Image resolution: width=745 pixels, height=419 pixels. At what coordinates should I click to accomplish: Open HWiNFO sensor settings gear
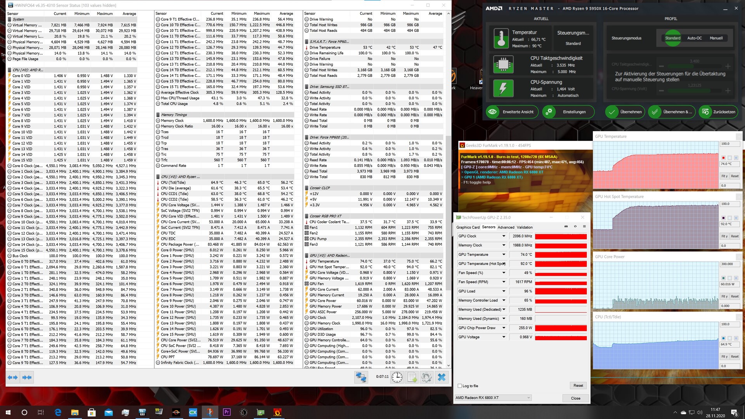pyautogui.click(x=426, y=377)
